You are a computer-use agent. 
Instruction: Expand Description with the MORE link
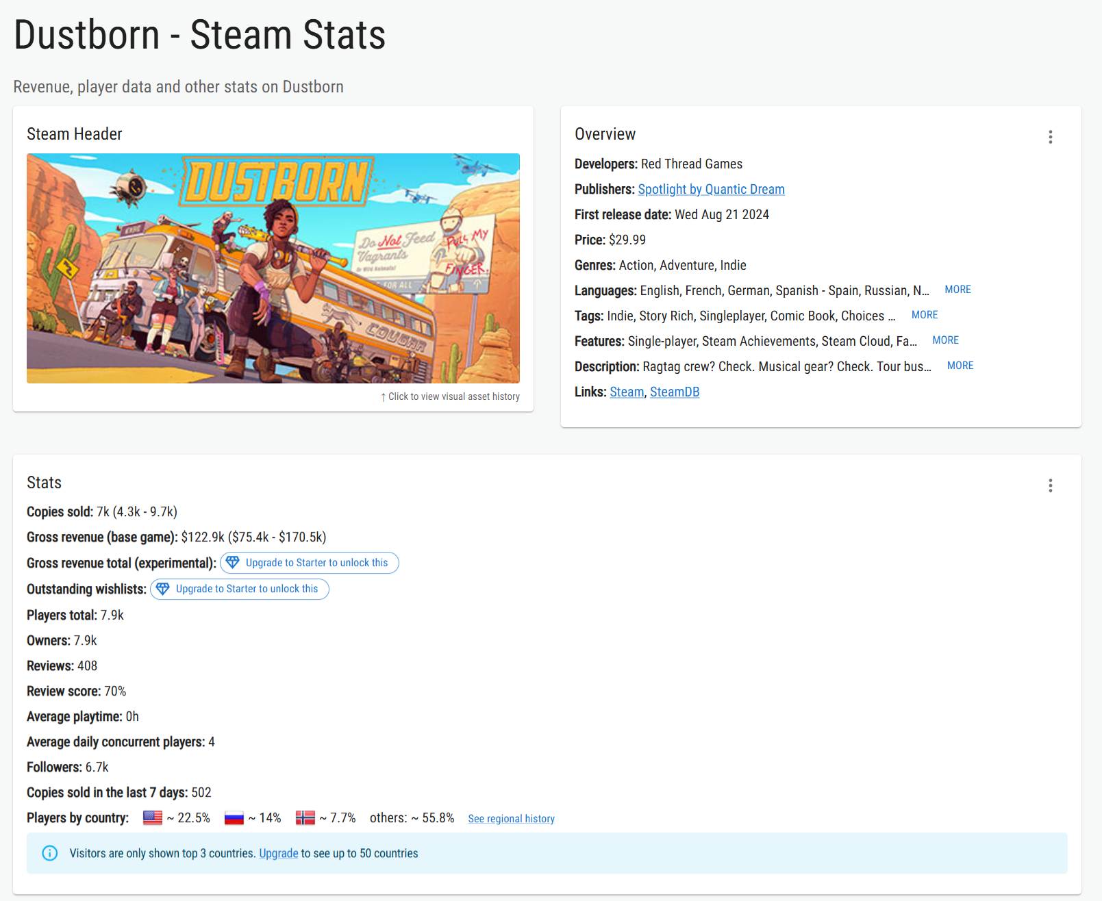(x=960, y=366)
